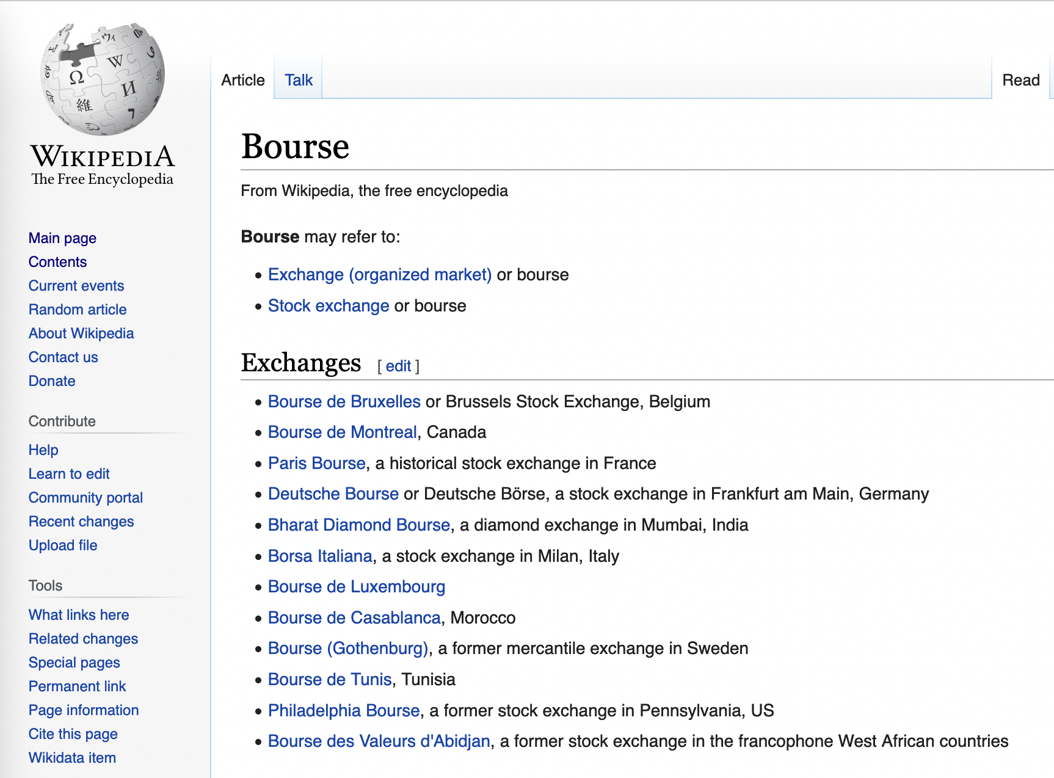Screen dimensions: 1054x778
Task: Open the Wikidata item link
Action: [x=72, y=758]
